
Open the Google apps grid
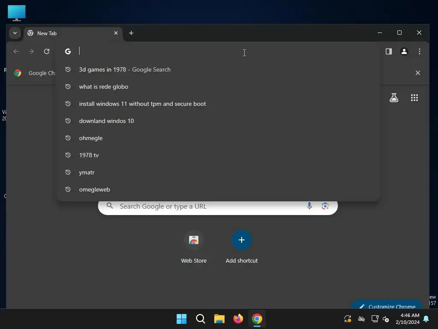tap(414, 98)
